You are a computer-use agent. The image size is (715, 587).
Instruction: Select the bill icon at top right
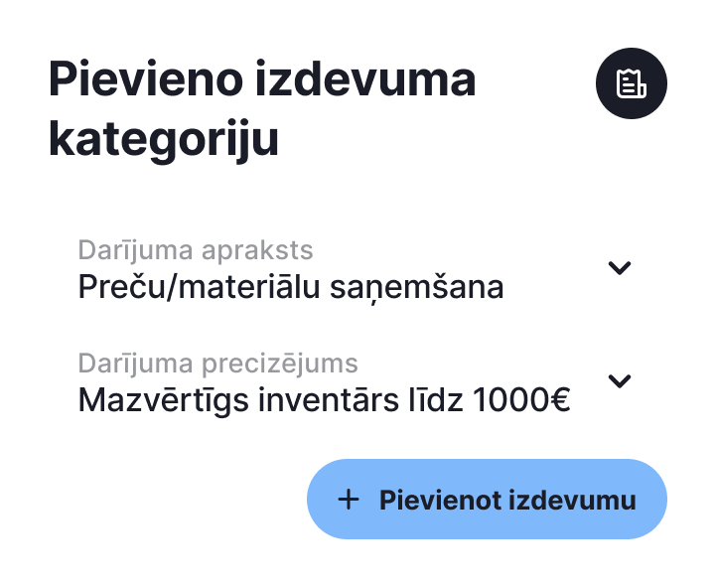[x=632, y=83]
